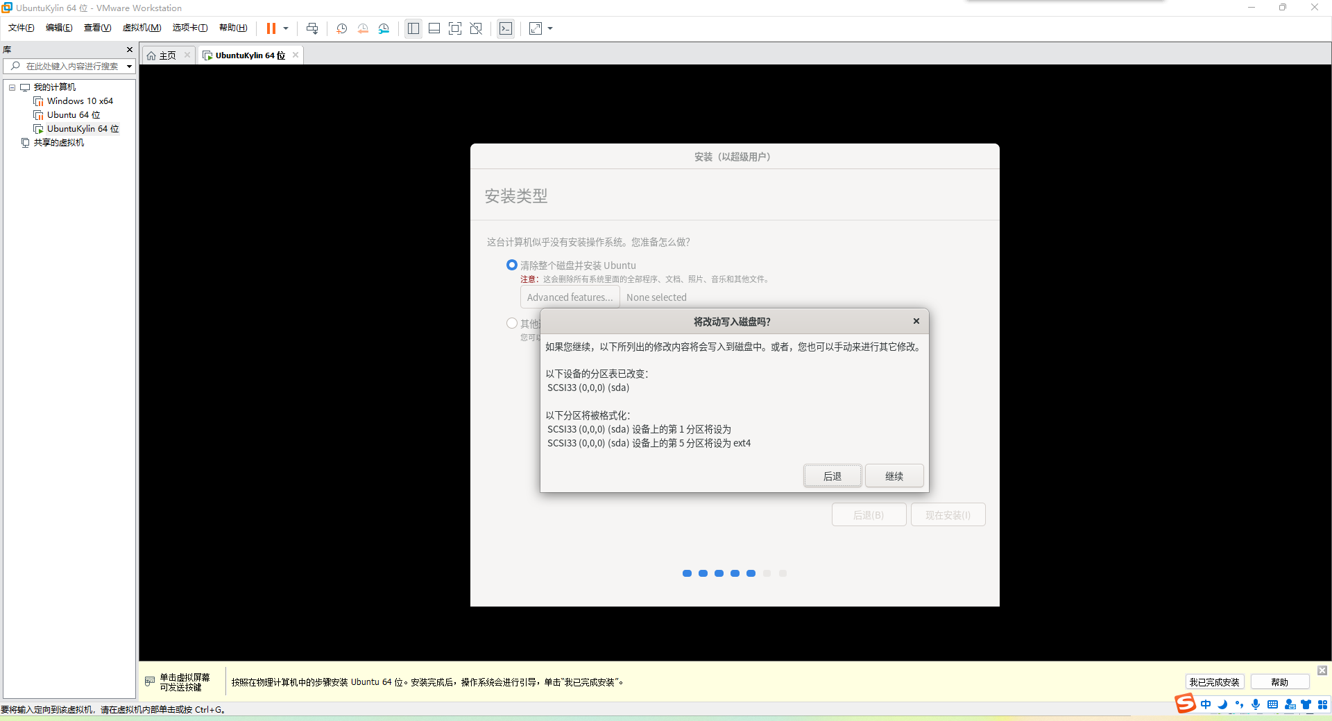Close the UbuntuKylin 64 位 tab
Image resolution: width=1332 pixels, height=721 pixels.
pyautogui.click(x=296, y=55)
